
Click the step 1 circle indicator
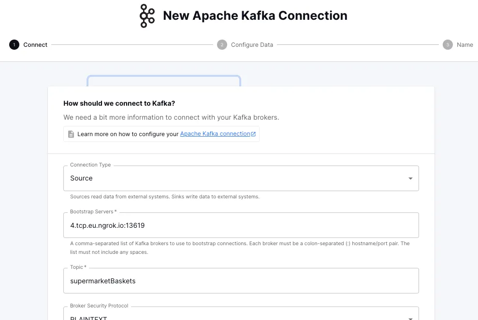(x=14, y=45)
